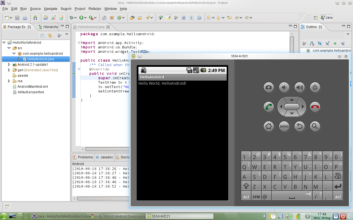Click the New Java Class icon
353x220 pixels.
pos(120,18)
